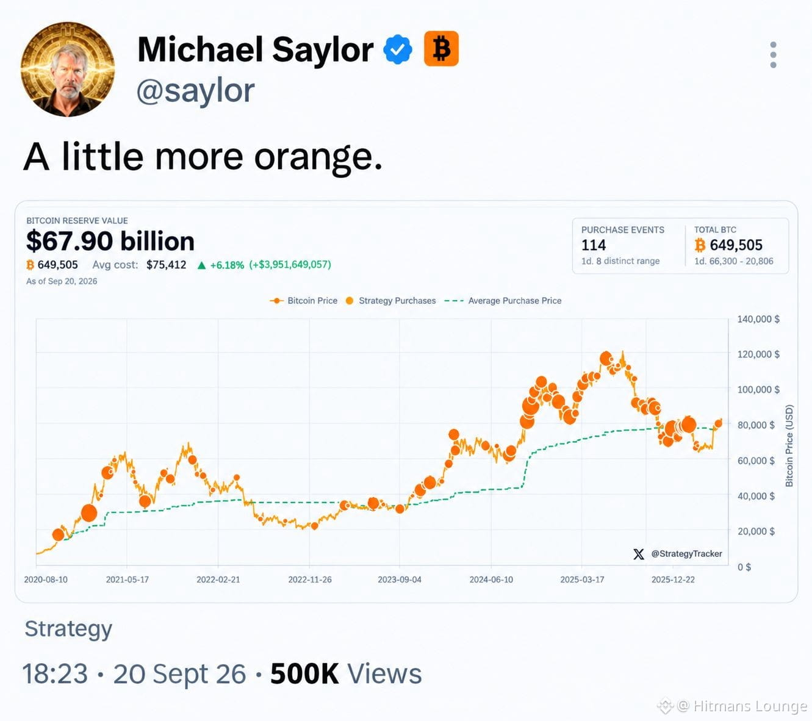Screen dimensions: 812x721
Task: Click the Strategy card title link
Action: [68, 629]
